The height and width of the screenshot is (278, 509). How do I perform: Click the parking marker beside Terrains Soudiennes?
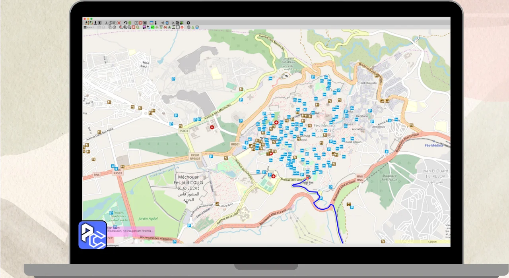[x=111, y=213]
